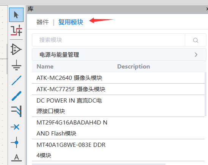Select the arrow pointer tool
The image size is (208, 165).
pyautogui.click(x=16, y=15)
